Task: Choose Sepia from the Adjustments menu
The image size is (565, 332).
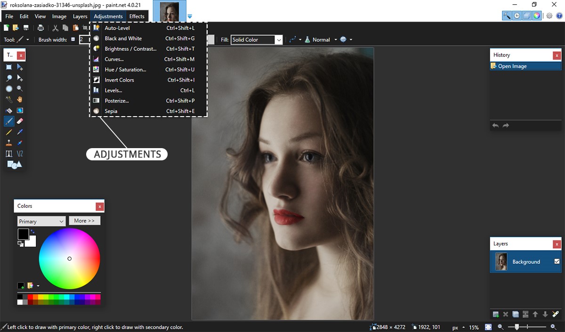Action: tap(111, 111)
